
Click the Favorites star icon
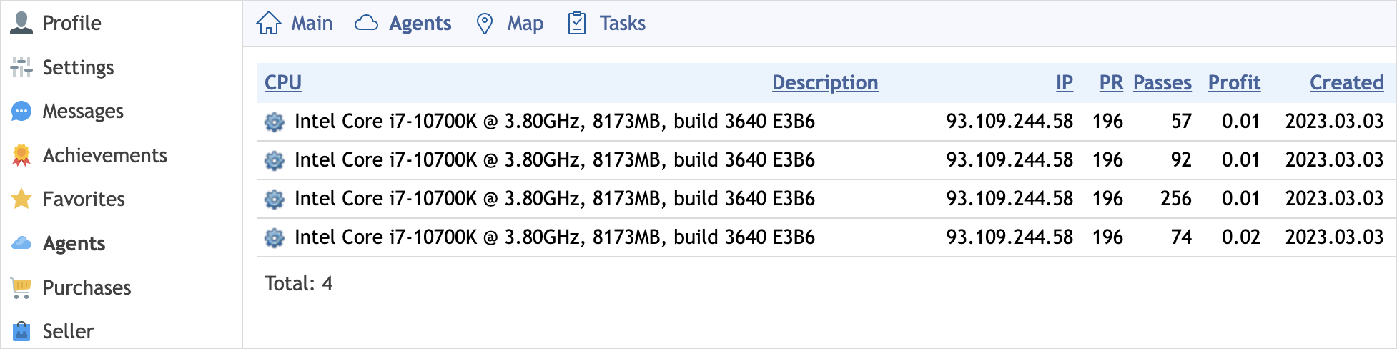tap(21, 199)
